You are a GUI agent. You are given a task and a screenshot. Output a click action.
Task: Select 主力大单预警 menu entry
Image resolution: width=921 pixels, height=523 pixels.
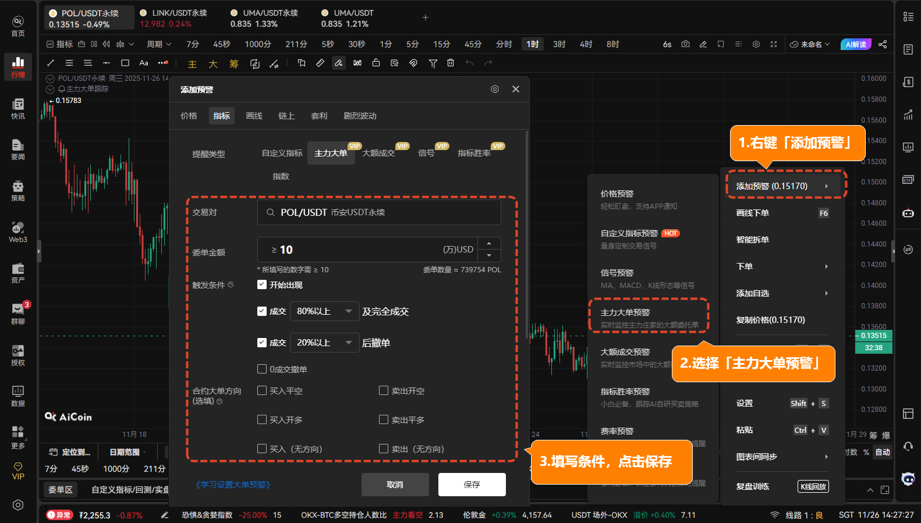(x=649, y=318)
